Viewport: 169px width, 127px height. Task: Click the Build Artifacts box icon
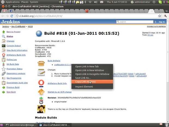click(x=41, y=63)
